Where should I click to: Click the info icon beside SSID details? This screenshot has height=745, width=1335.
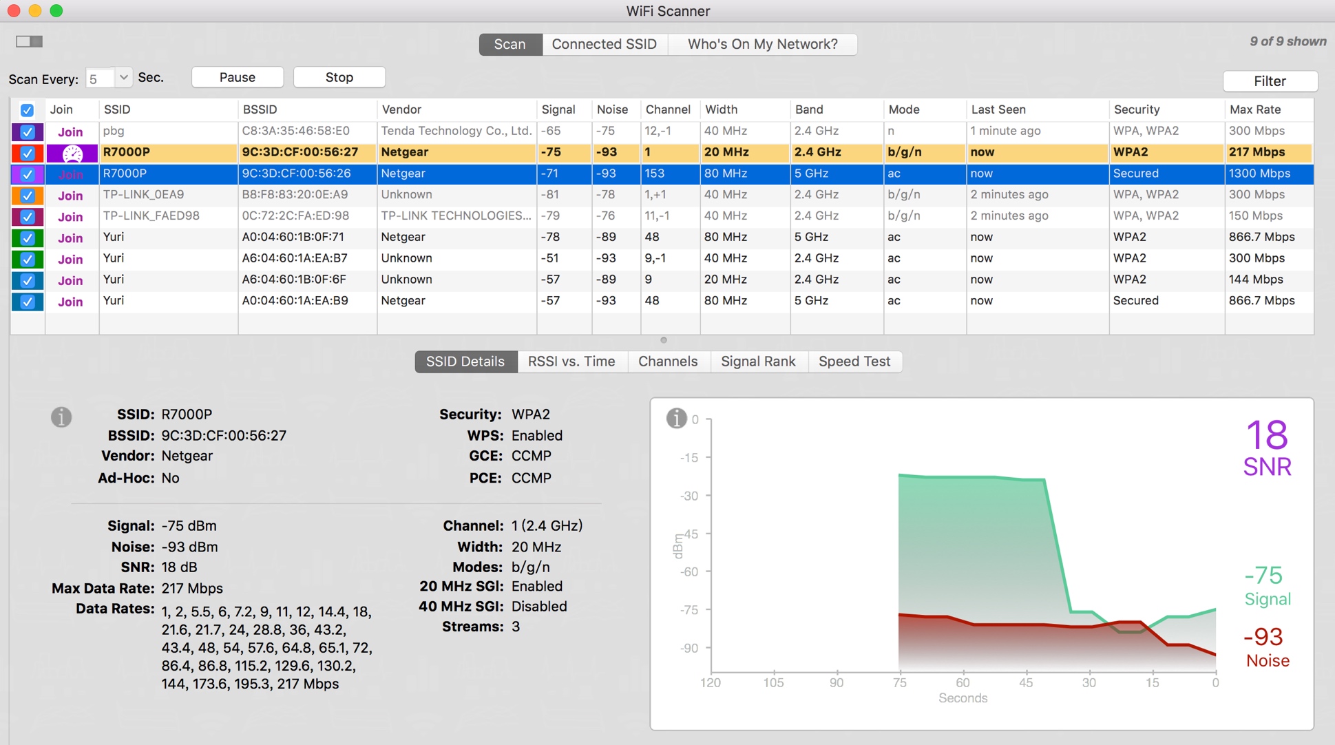[x=61, y=417]
